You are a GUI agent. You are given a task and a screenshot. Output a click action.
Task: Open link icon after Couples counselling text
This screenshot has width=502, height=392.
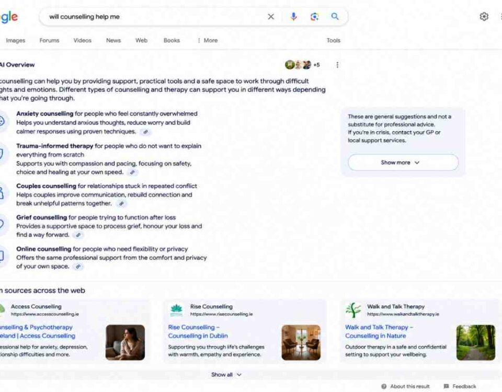[x=121, y=203]
